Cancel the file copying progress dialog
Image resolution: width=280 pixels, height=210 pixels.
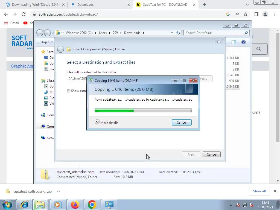tap(182, 122)
